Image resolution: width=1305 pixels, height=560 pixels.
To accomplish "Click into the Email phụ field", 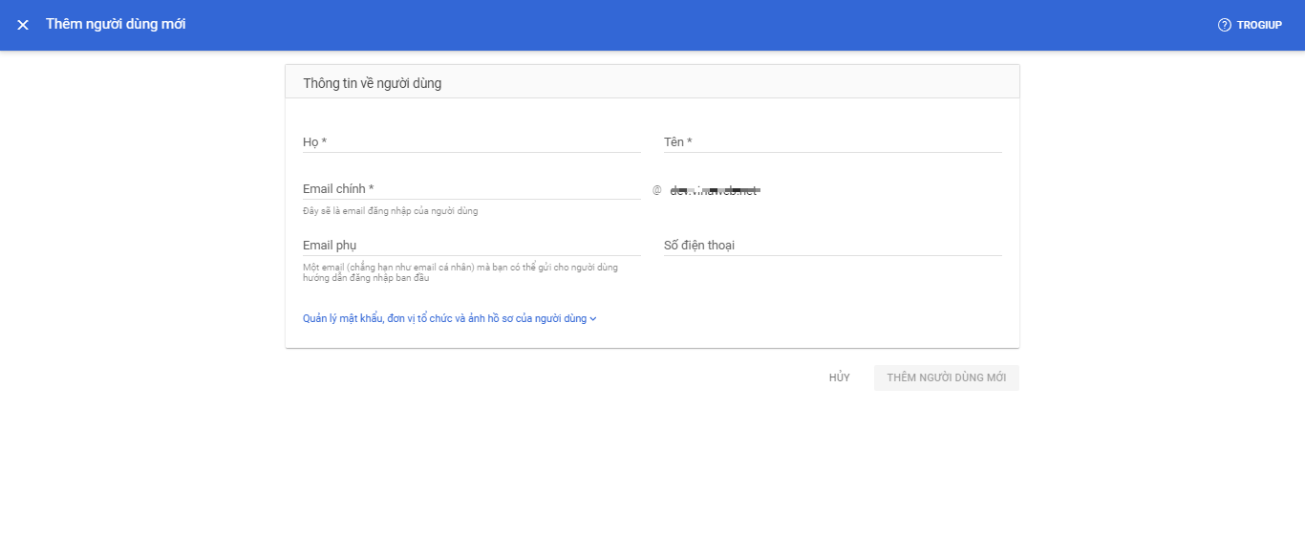I will click(471, 246).
